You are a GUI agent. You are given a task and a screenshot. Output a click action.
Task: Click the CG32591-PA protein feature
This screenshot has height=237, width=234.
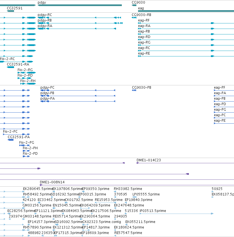[x=10, y=140]
